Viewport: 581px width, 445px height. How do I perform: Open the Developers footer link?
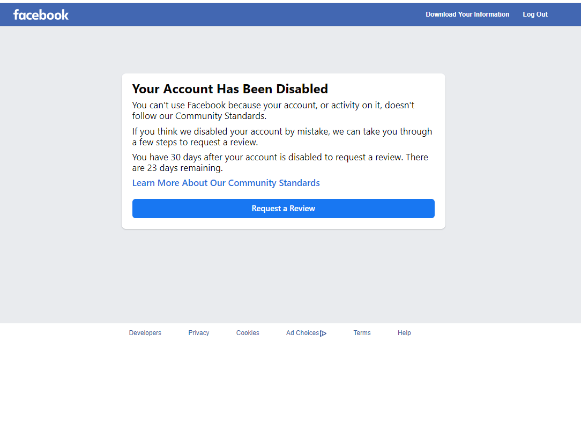point(145,333)
